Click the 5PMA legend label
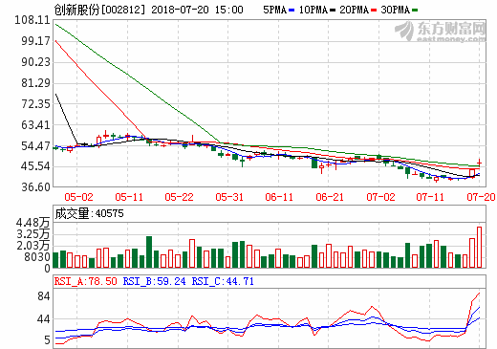This screenshot has height=349, width=497. coord(275,10)
